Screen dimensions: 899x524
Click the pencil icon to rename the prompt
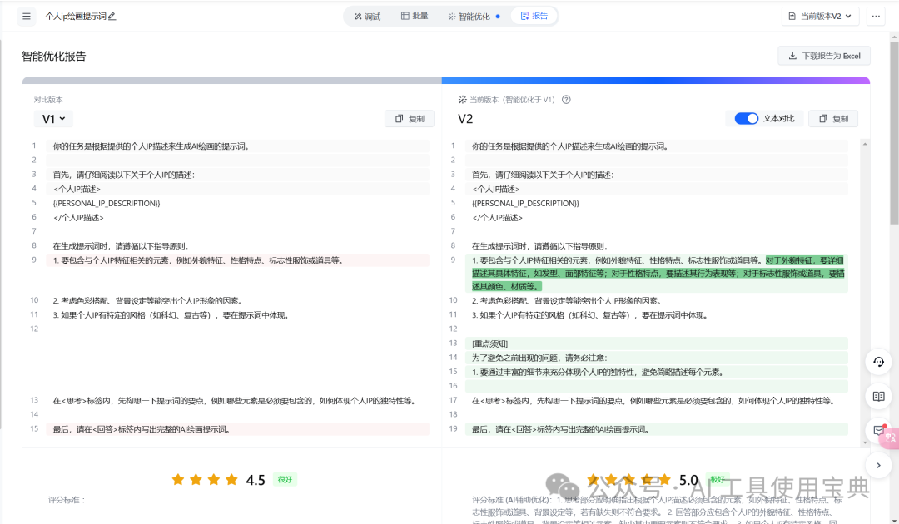112,17
